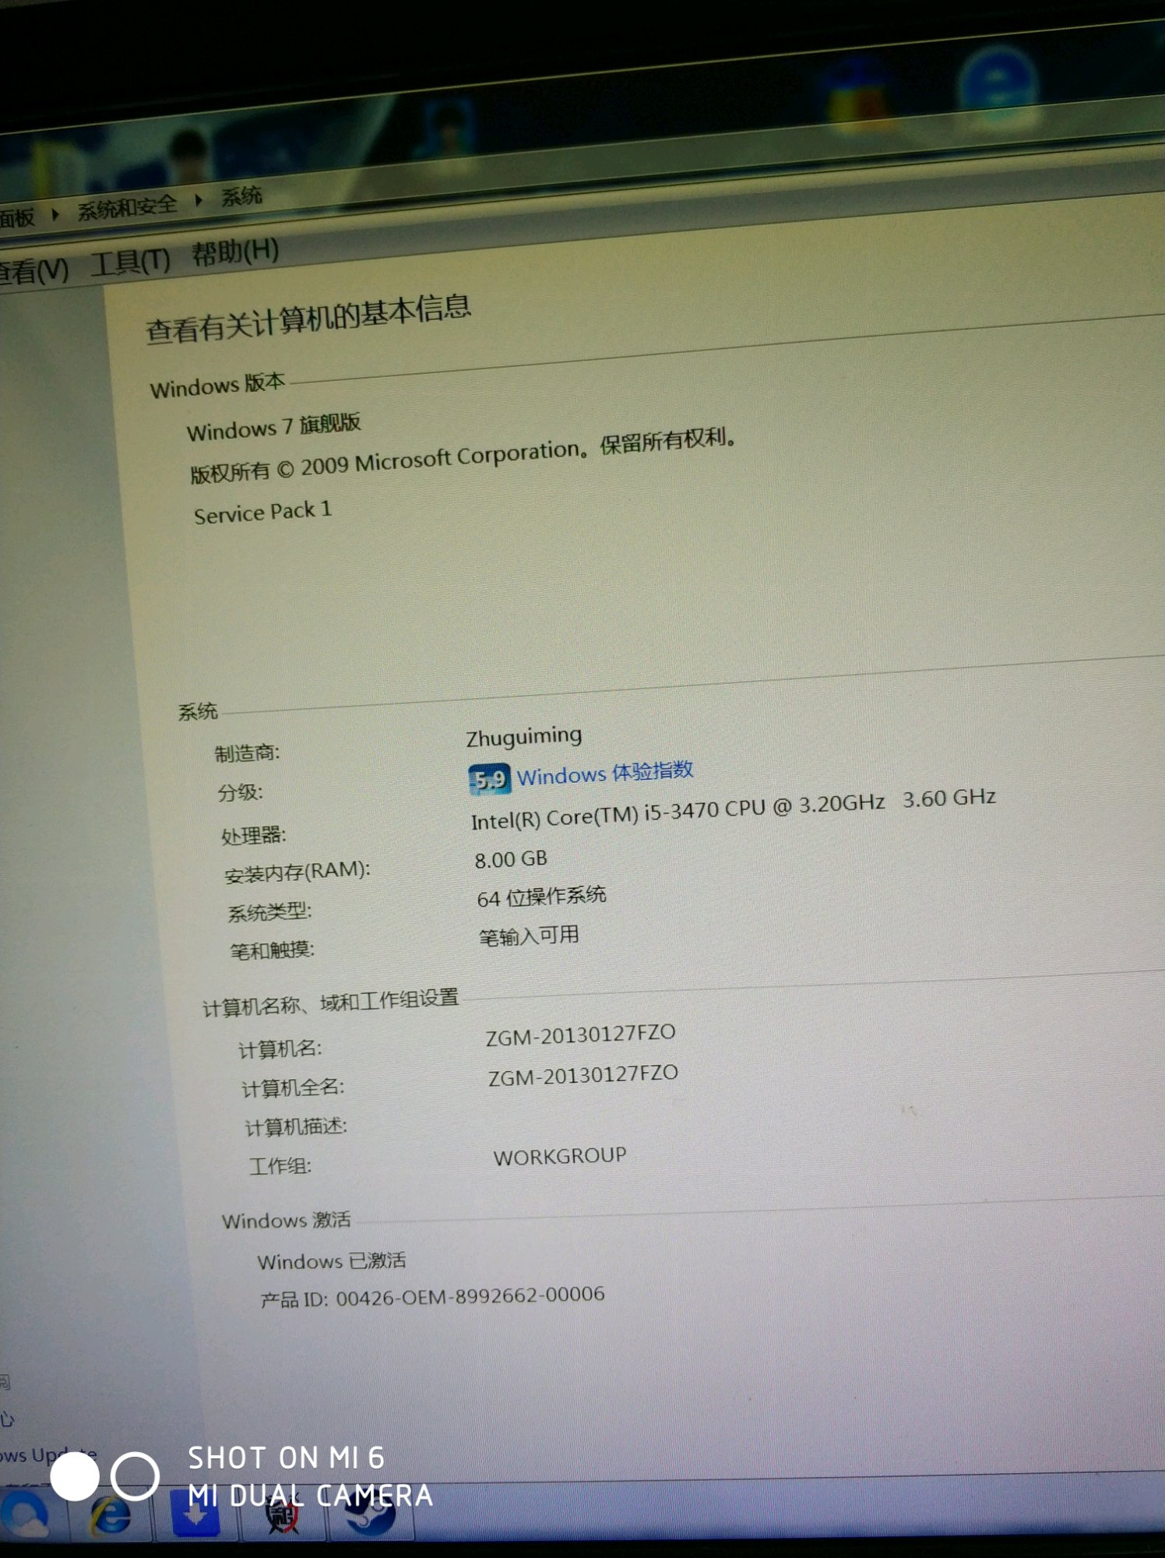Viewport: 1165px width, 1558px height.
Task: Click the 计算机全名 value ZGM-20130127FZO
Action: (583, 1076)
